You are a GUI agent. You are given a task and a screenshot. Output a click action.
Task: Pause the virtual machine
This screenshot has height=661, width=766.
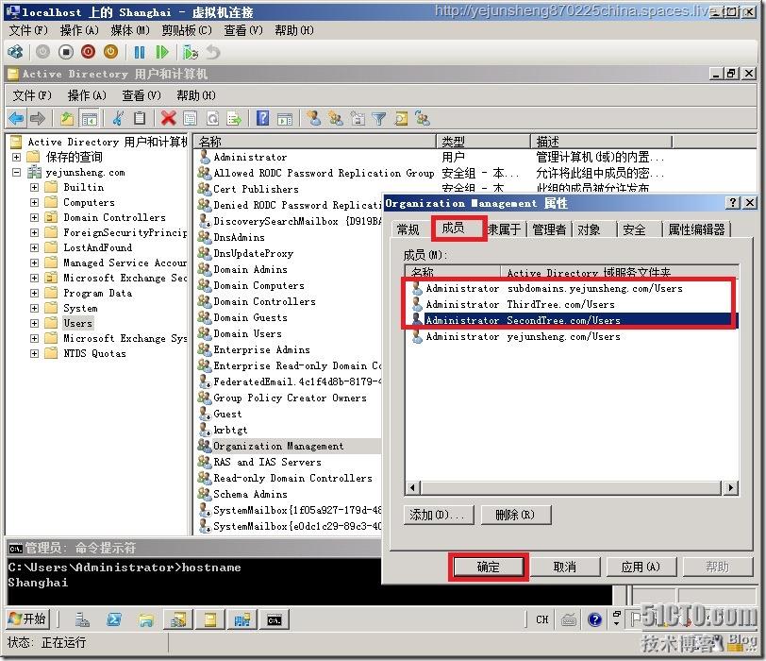140,52
